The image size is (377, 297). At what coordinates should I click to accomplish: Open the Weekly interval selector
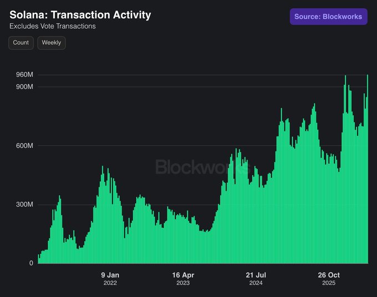(x=52, y=43)
